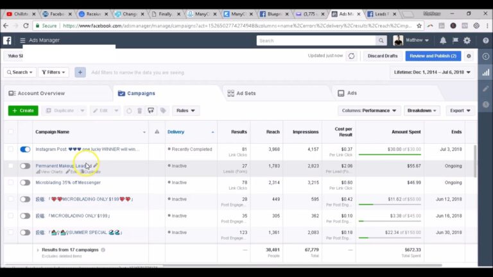Viewport: 493px width, 277px height.
Task: Click the help question mark icon
Action: pos(486,40)
